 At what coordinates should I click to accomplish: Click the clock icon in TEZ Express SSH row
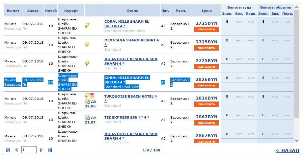point(87,117)
